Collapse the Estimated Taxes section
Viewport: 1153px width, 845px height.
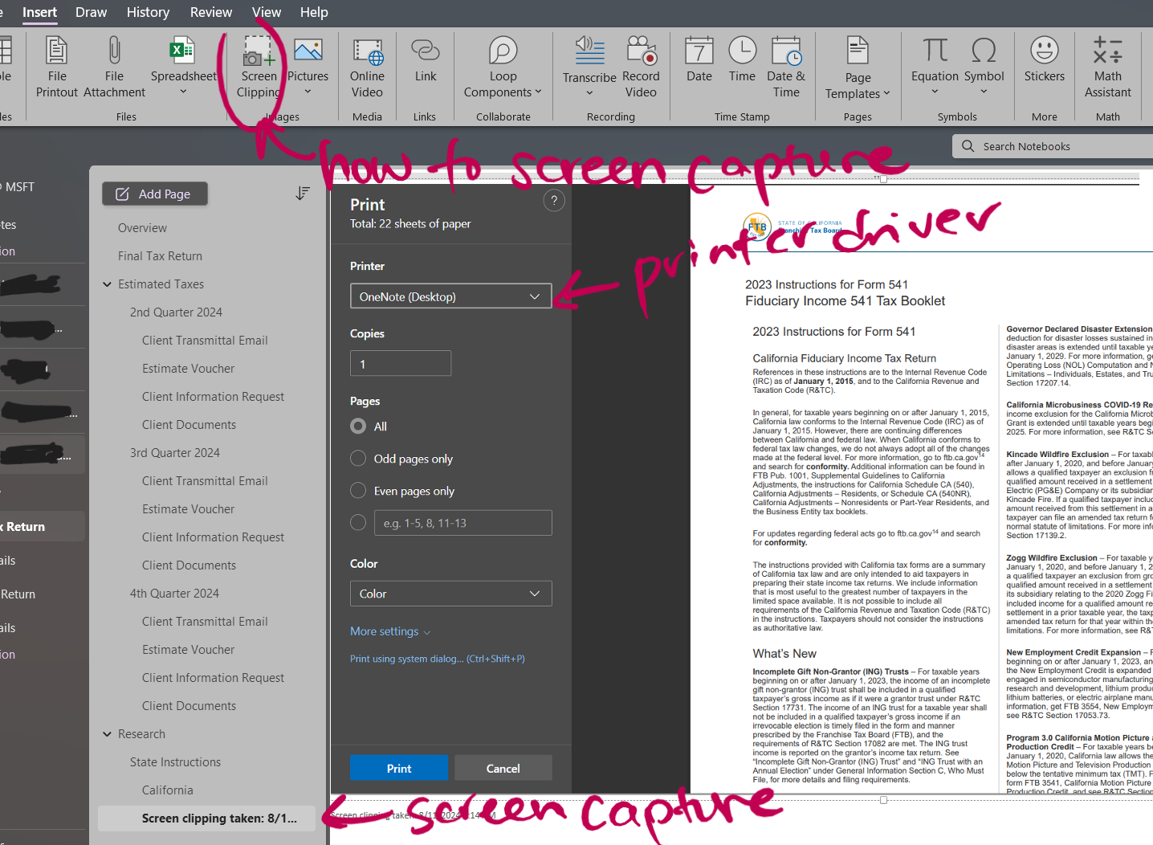point(107,284)
